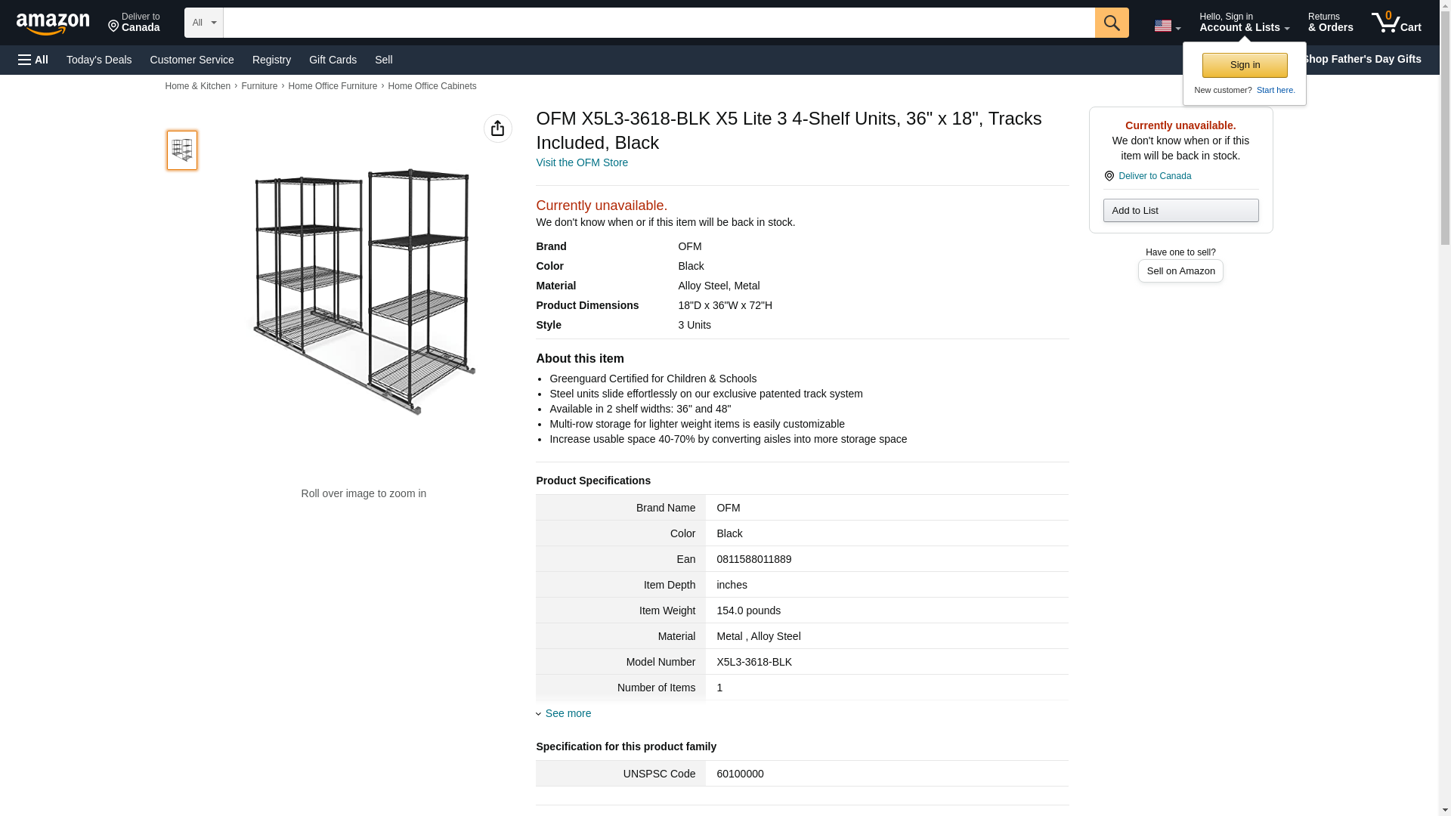Click the Amazon logo
Screen dimensions: 1451x816
click(x=53, y=23)
